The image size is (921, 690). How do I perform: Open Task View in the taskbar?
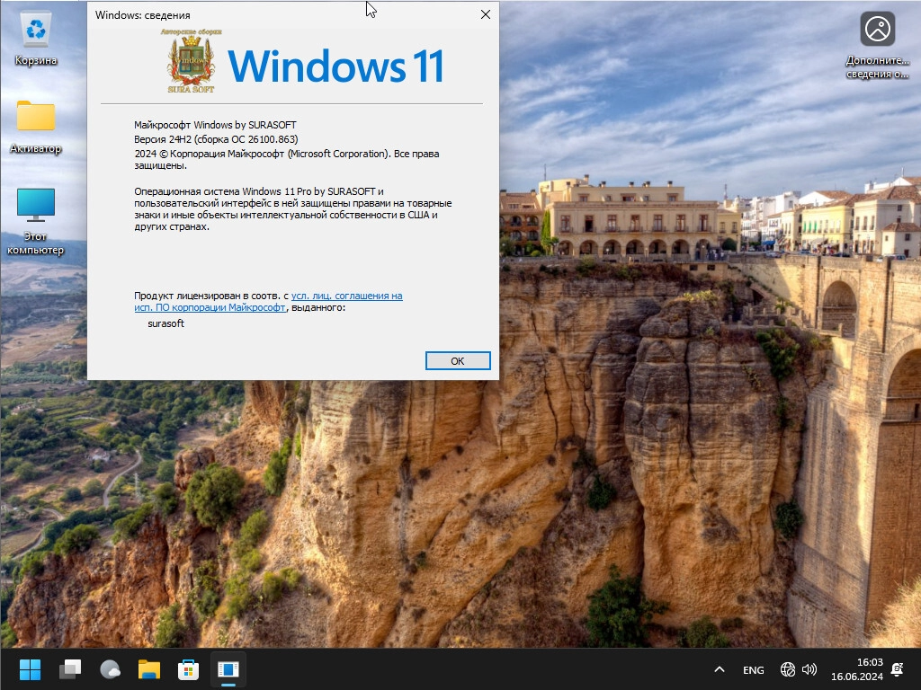click(70, 668)
